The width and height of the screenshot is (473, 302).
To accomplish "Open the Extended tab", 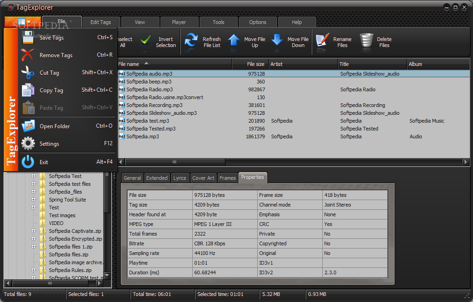I will [157, 178].
